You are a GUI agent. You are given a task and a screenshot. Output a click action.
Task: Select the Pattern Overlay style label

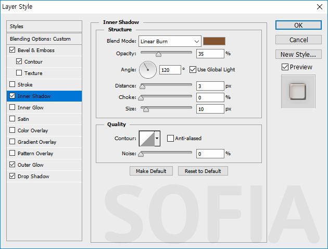pos(35,153)
